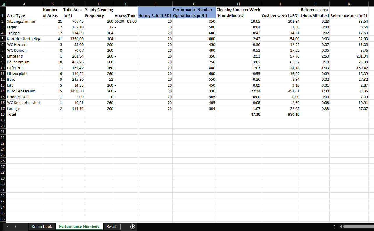Click the three-dot tab bar resize handle
The height and width of the screenshot is (231, 374).
click(334, 227)
